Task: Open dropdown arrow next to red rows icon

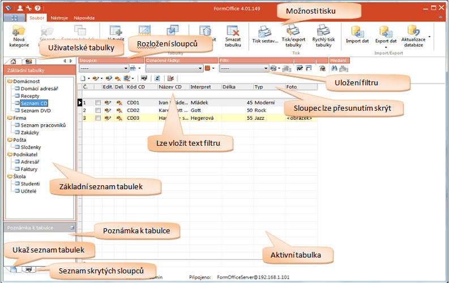Action: pyautogui.click(x=213, y=68)
